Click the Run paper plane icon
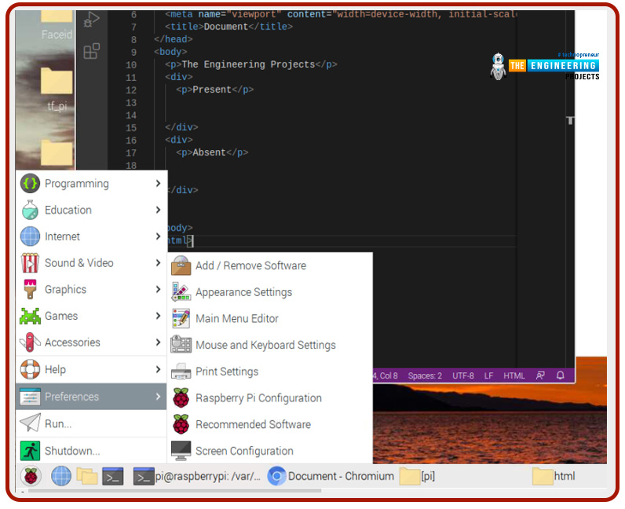This screenshot has height=509, width=625. pyautogui.click(x=31, y=423)
